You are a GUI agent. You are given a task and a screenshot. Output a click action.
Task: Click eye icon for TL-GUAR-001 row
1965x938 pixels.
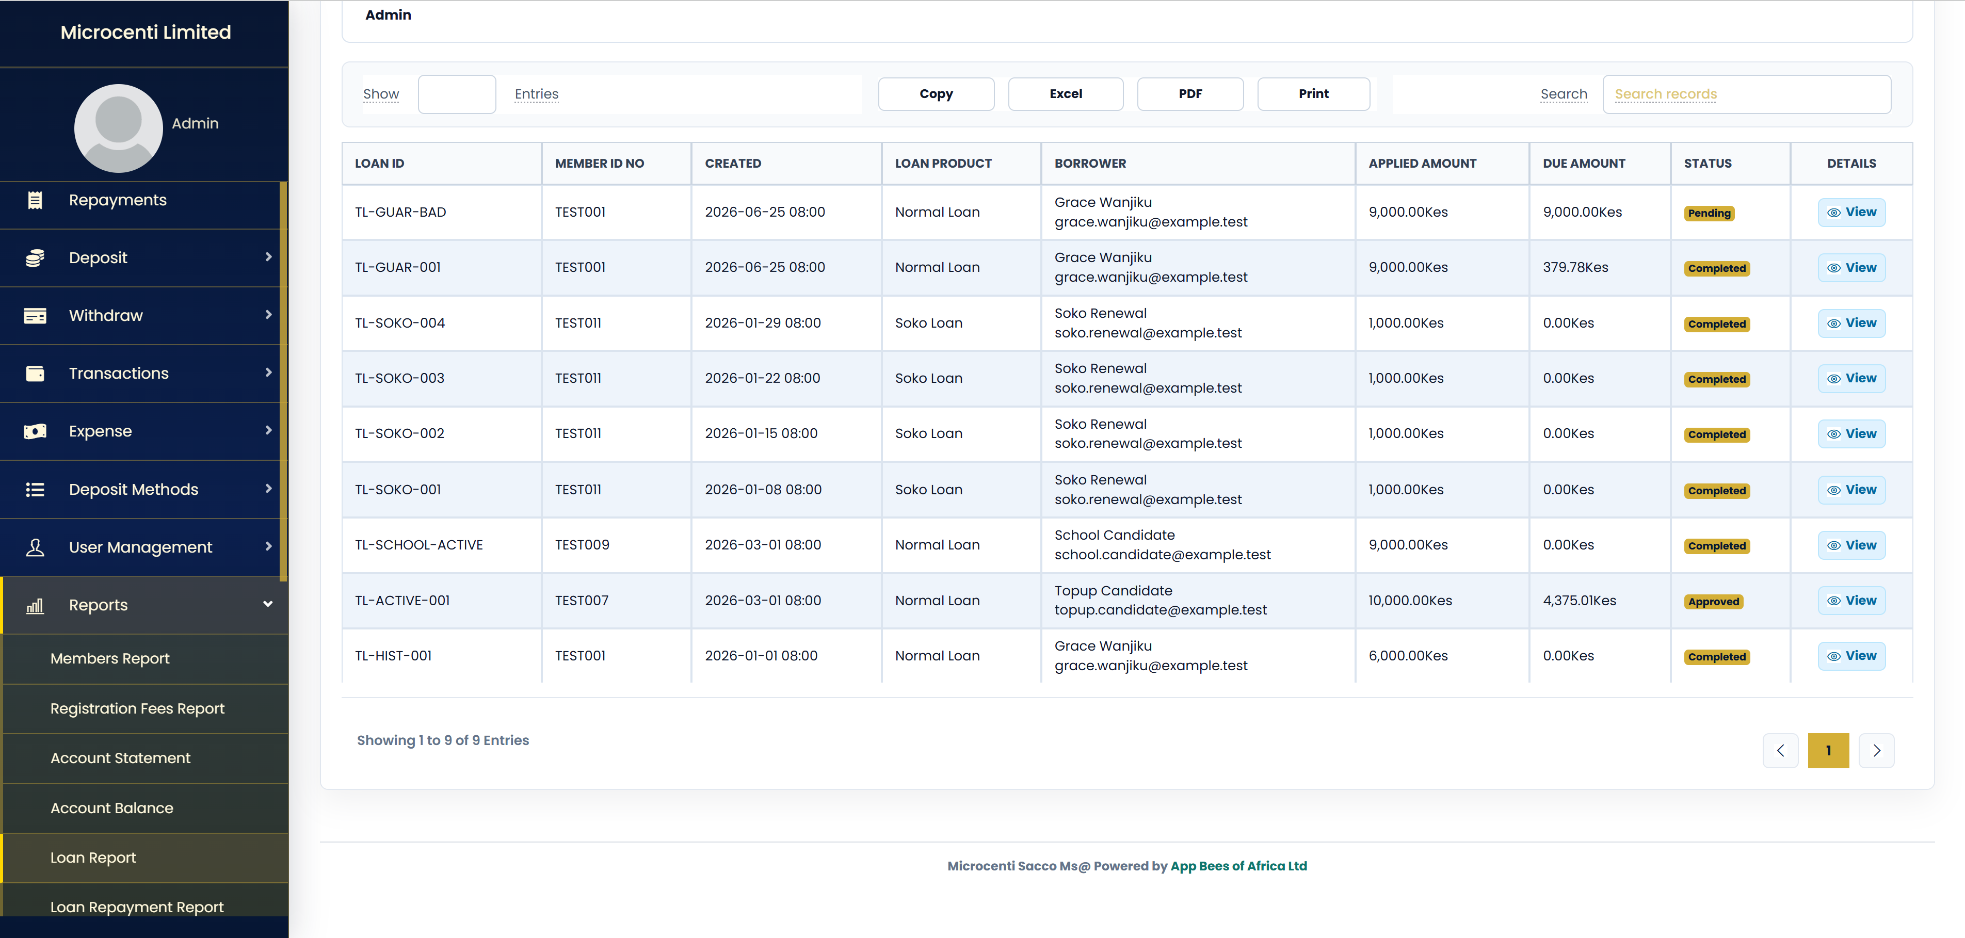[x=1834, y=268]
